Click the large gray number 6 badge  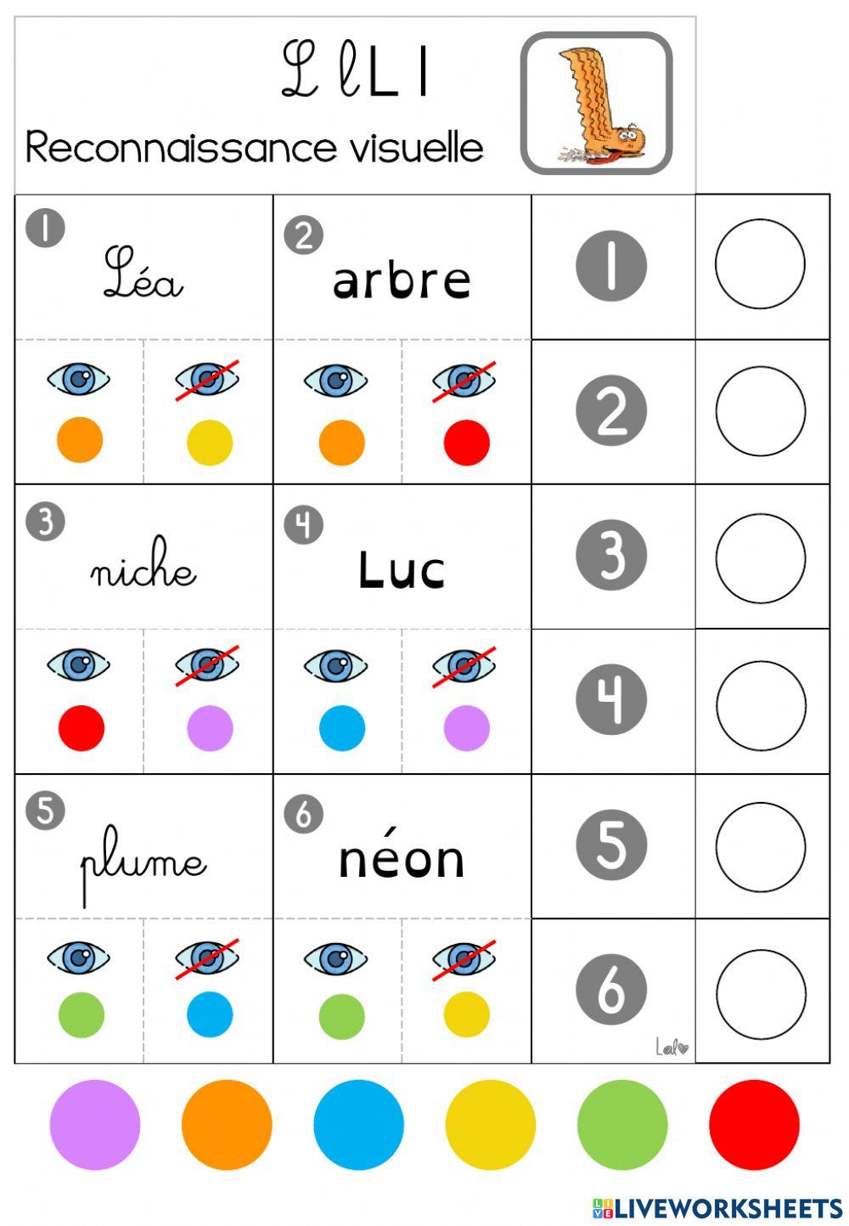click(x=611, y=990)
